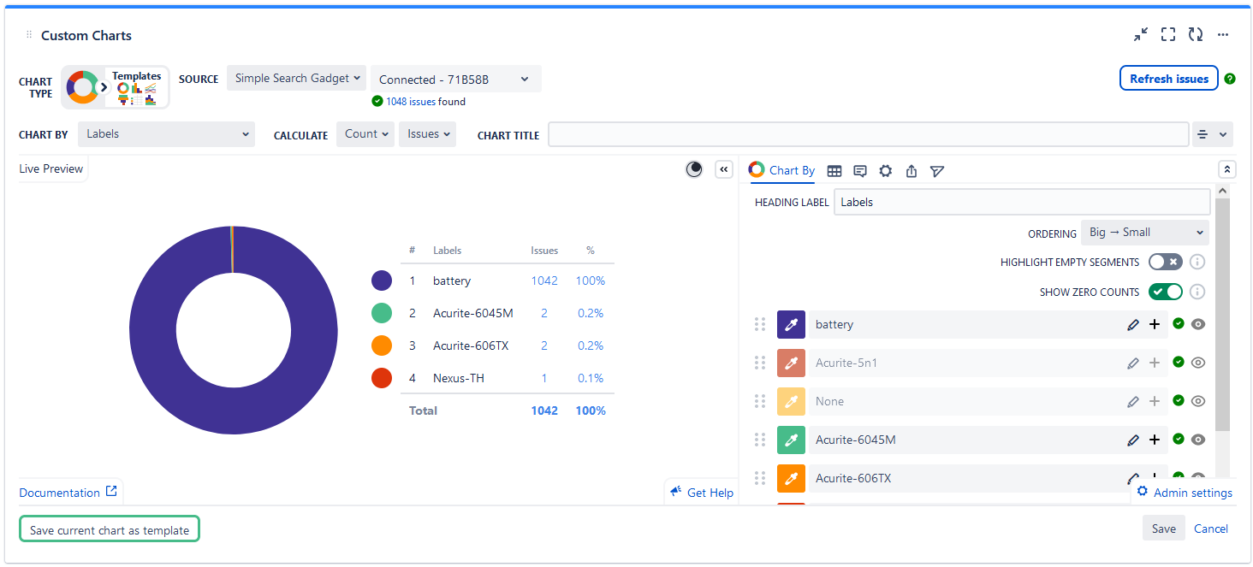Open the gear settings tab in panel

coord(886,171)
